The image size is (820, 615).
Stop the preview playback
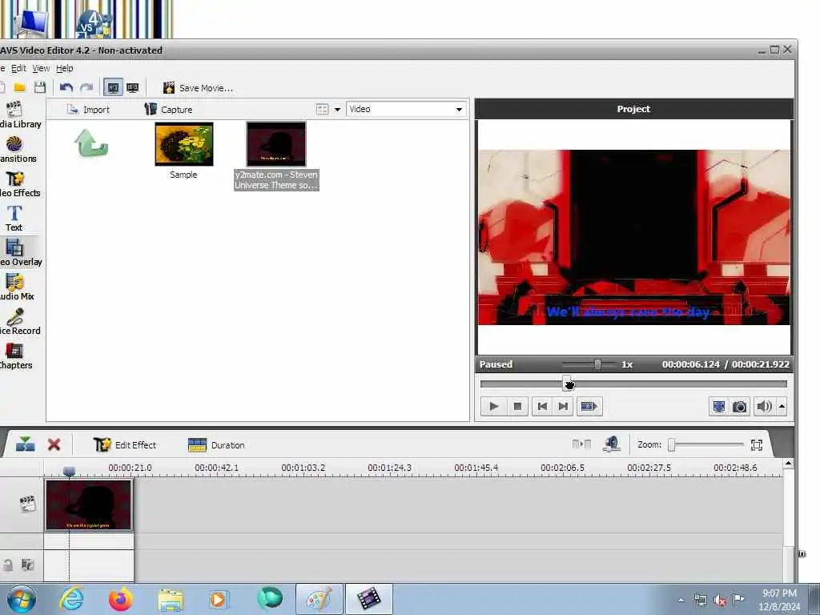click(518, 406)
